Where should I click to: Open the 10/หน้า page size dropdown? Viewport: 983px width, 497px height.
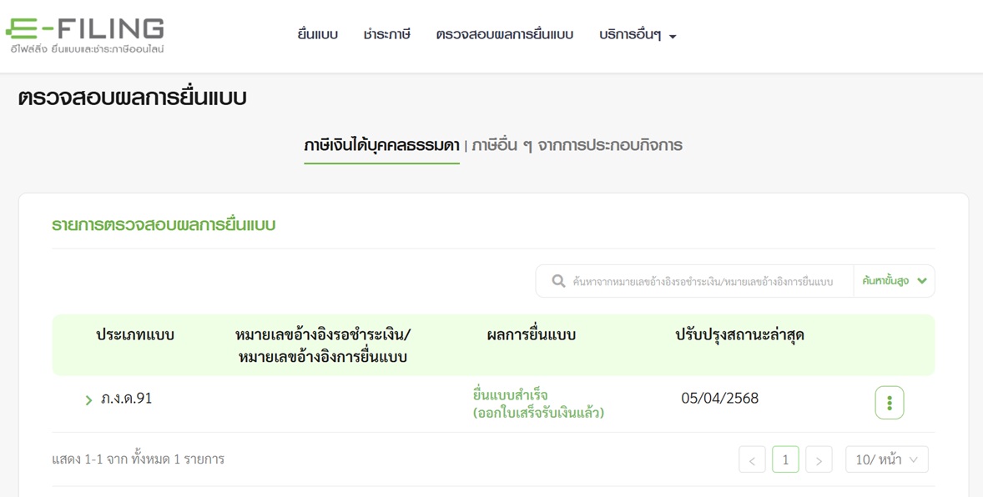tap(886, 460)
